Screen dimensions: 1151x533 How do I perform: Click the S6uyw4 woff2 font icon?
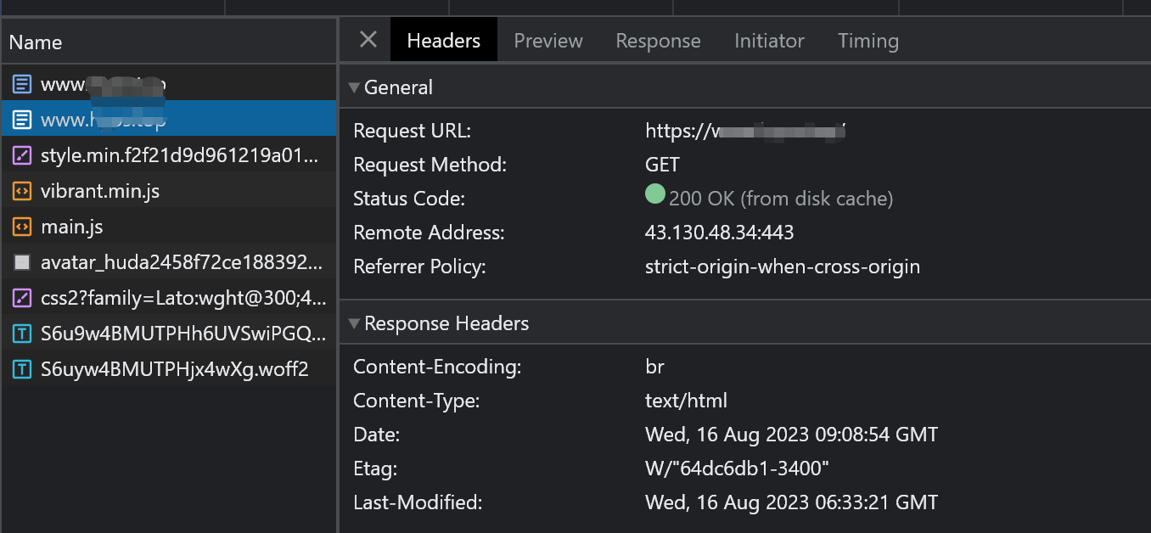click(23, 370)
